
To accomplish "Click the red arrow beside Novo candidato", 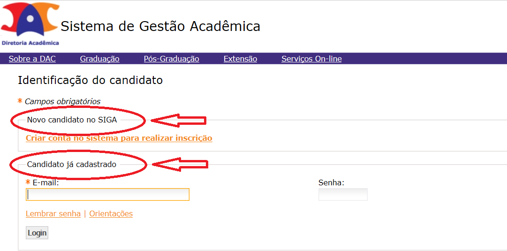I will point(179,120).
